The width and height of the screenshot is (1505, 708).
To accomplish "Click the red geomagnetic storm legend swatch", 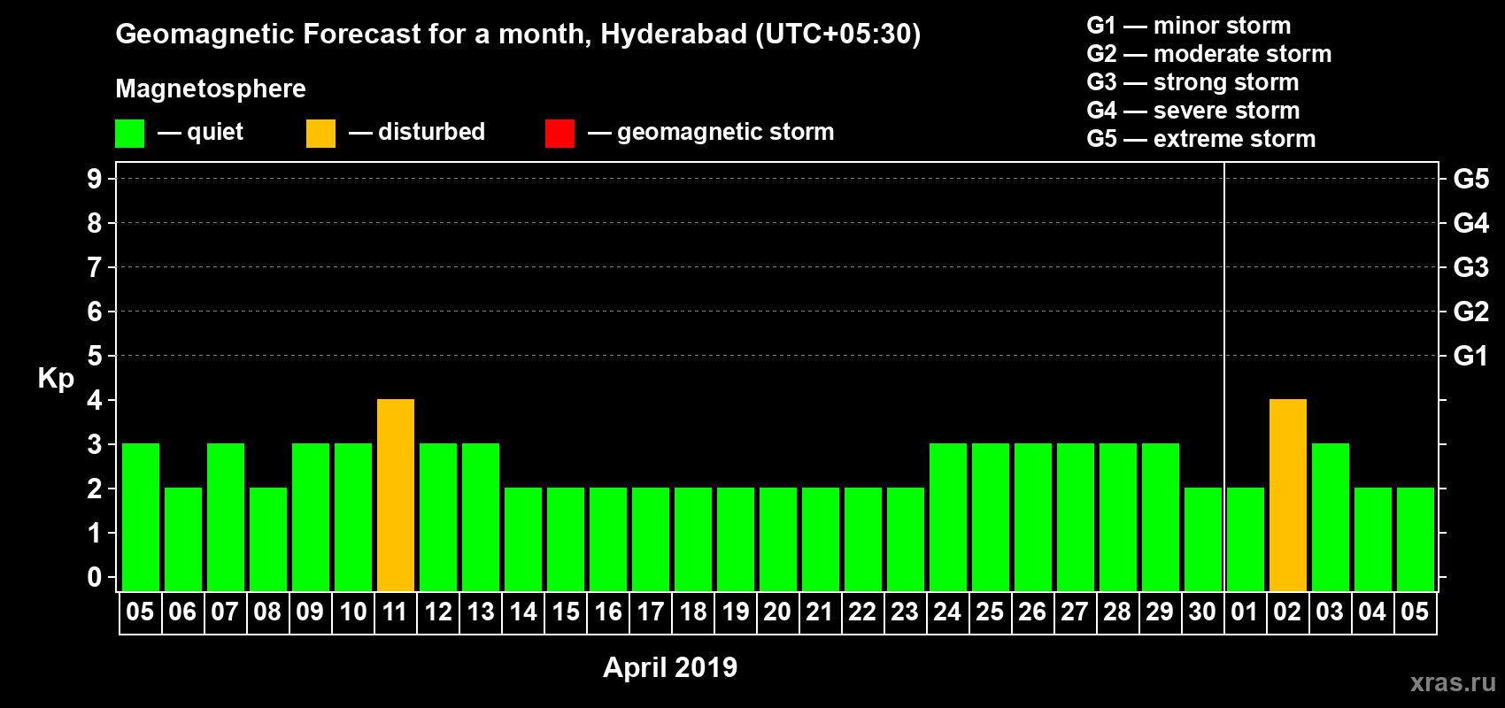I will 560,134.
